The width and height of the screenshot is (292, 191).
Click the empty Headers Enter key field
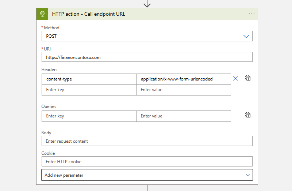[x=89, y=90]
